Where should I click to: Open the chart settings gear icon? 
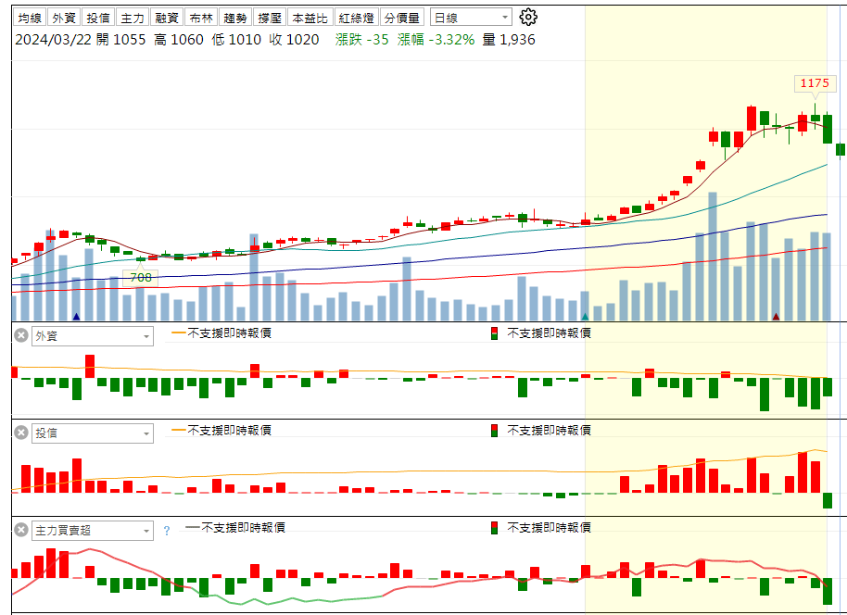coord(528,18)
